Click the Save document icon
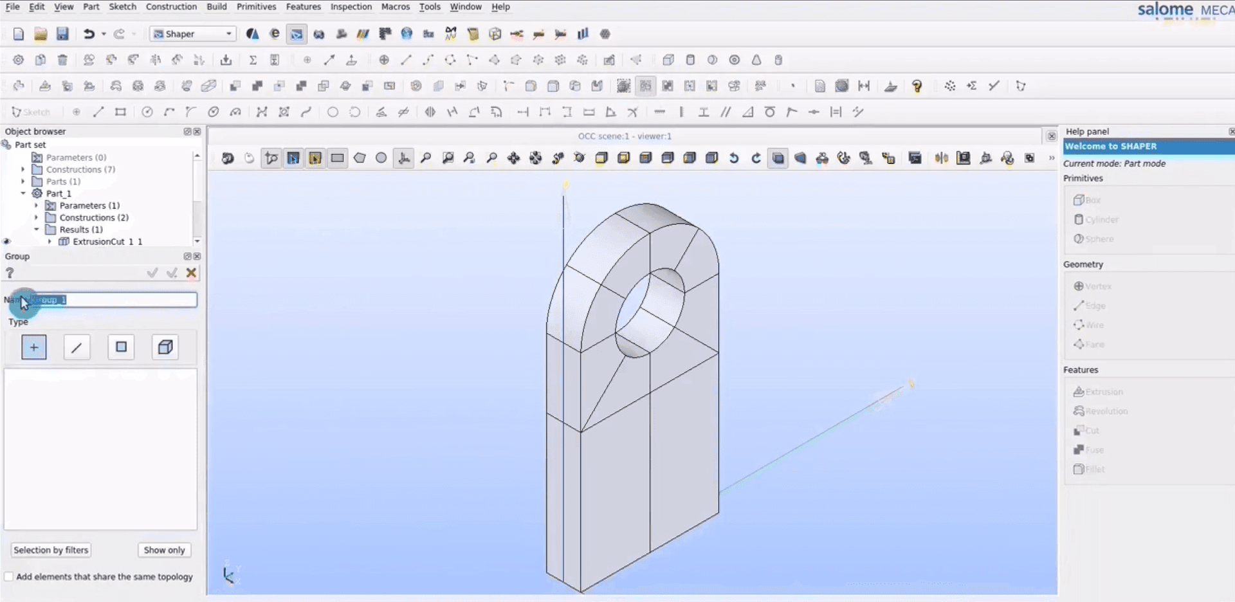The width and height of the screenshot is (1235, 602). click(x=62, y=33)
